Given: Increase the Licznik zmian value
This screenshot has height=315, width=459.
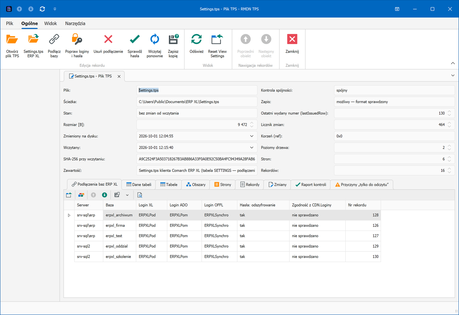Looking at the screenshot, I should [x=449, y=123].
